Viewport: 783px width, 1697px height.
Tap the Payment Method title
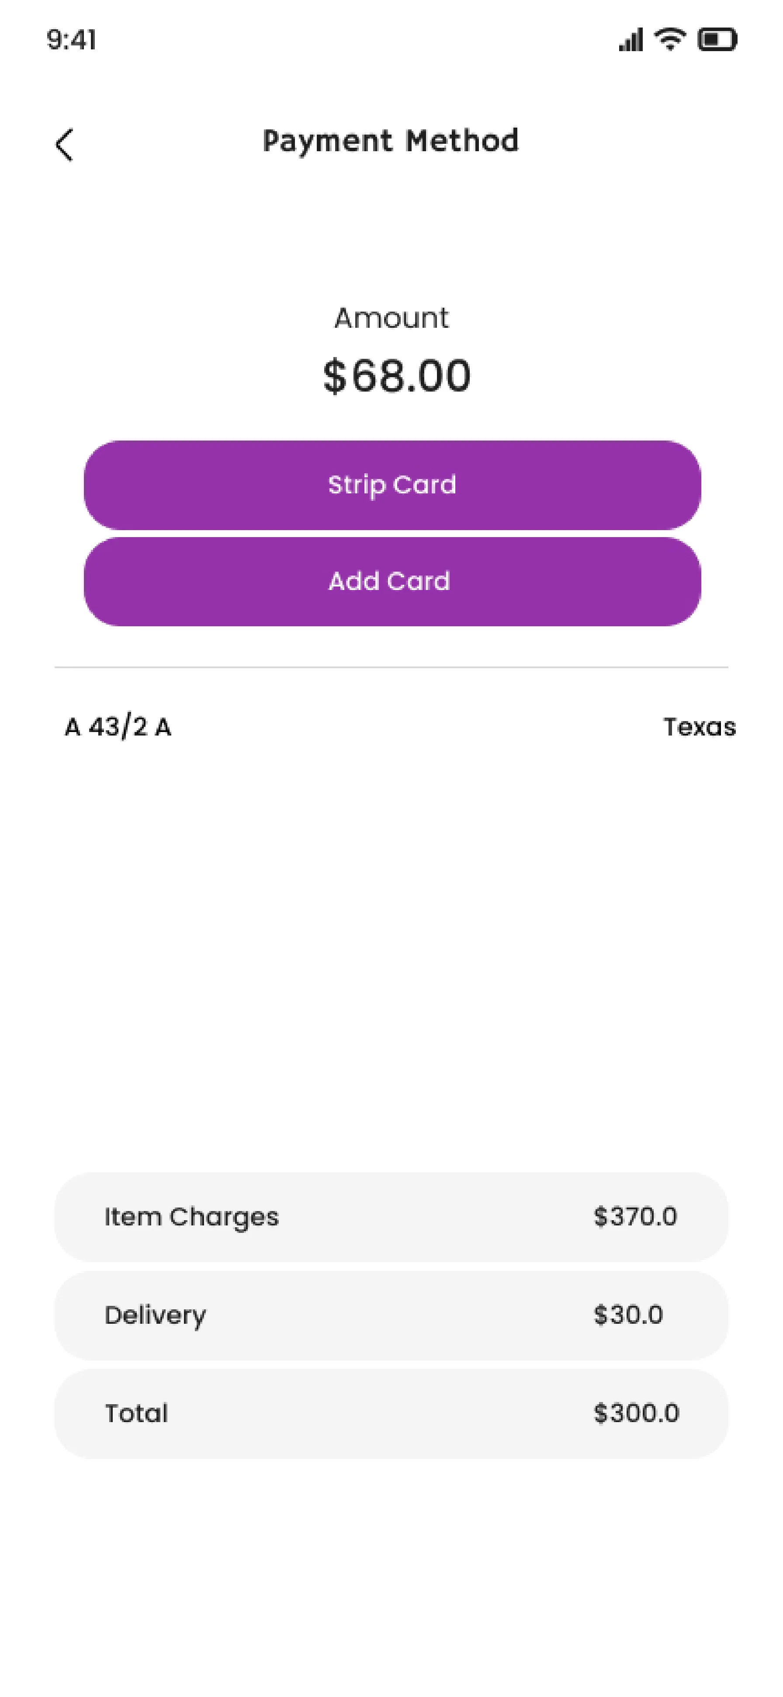[x=391, y=141]
